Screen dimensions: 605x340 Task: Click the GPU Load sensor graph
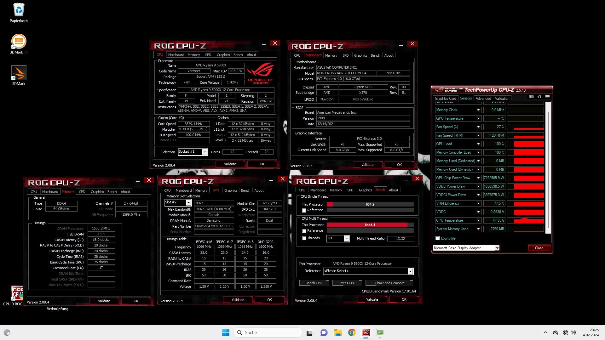tap(525, 144)
